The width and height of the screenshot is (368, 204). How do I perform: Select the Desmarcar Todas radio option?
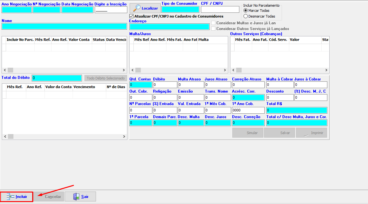pos(246,16)
